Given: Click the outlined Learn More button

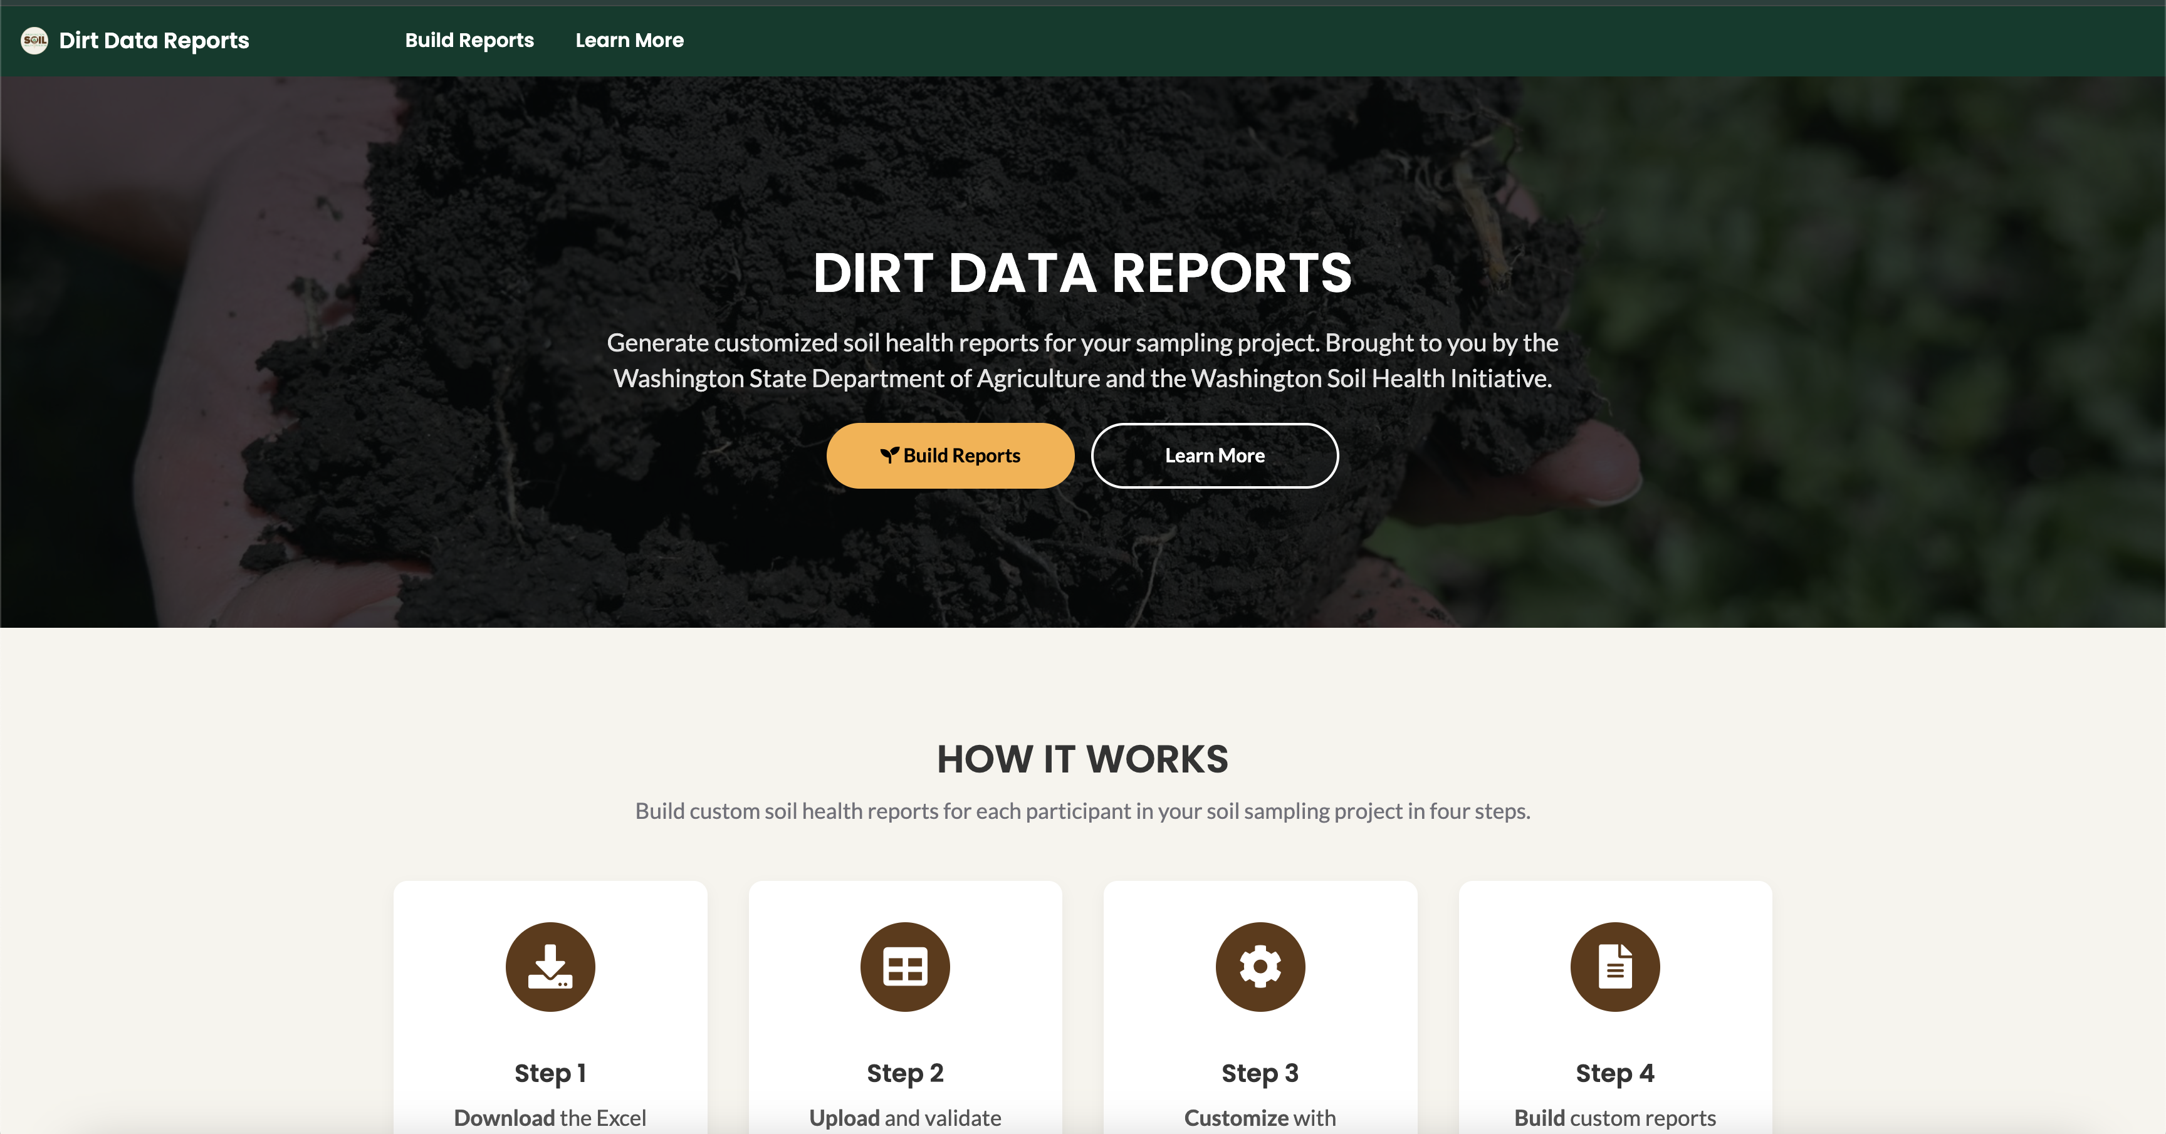Looking at the screenshot, I should (1214, 455).
